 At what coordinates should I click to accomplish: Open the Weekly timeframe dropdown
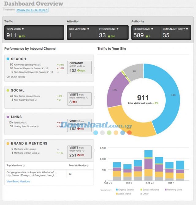click(x=32, y=10)
